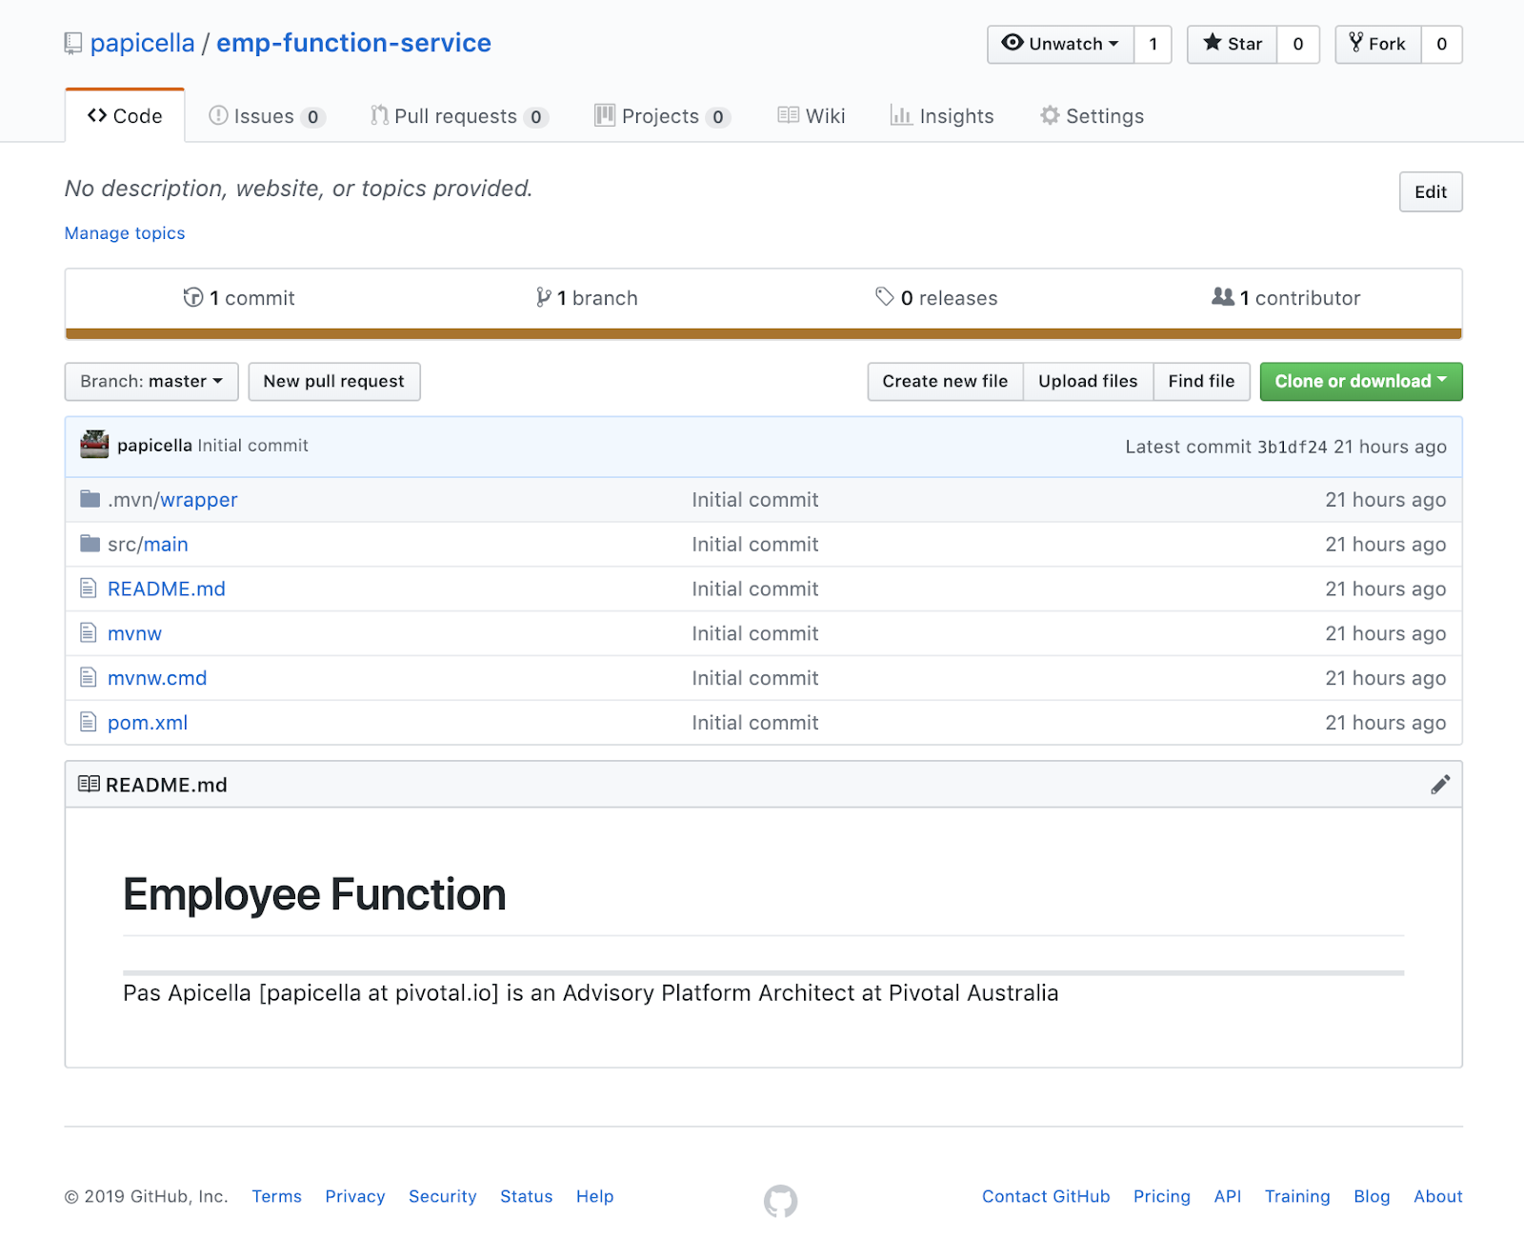
Task: View the 1 contributor link
Action: 1286,298
